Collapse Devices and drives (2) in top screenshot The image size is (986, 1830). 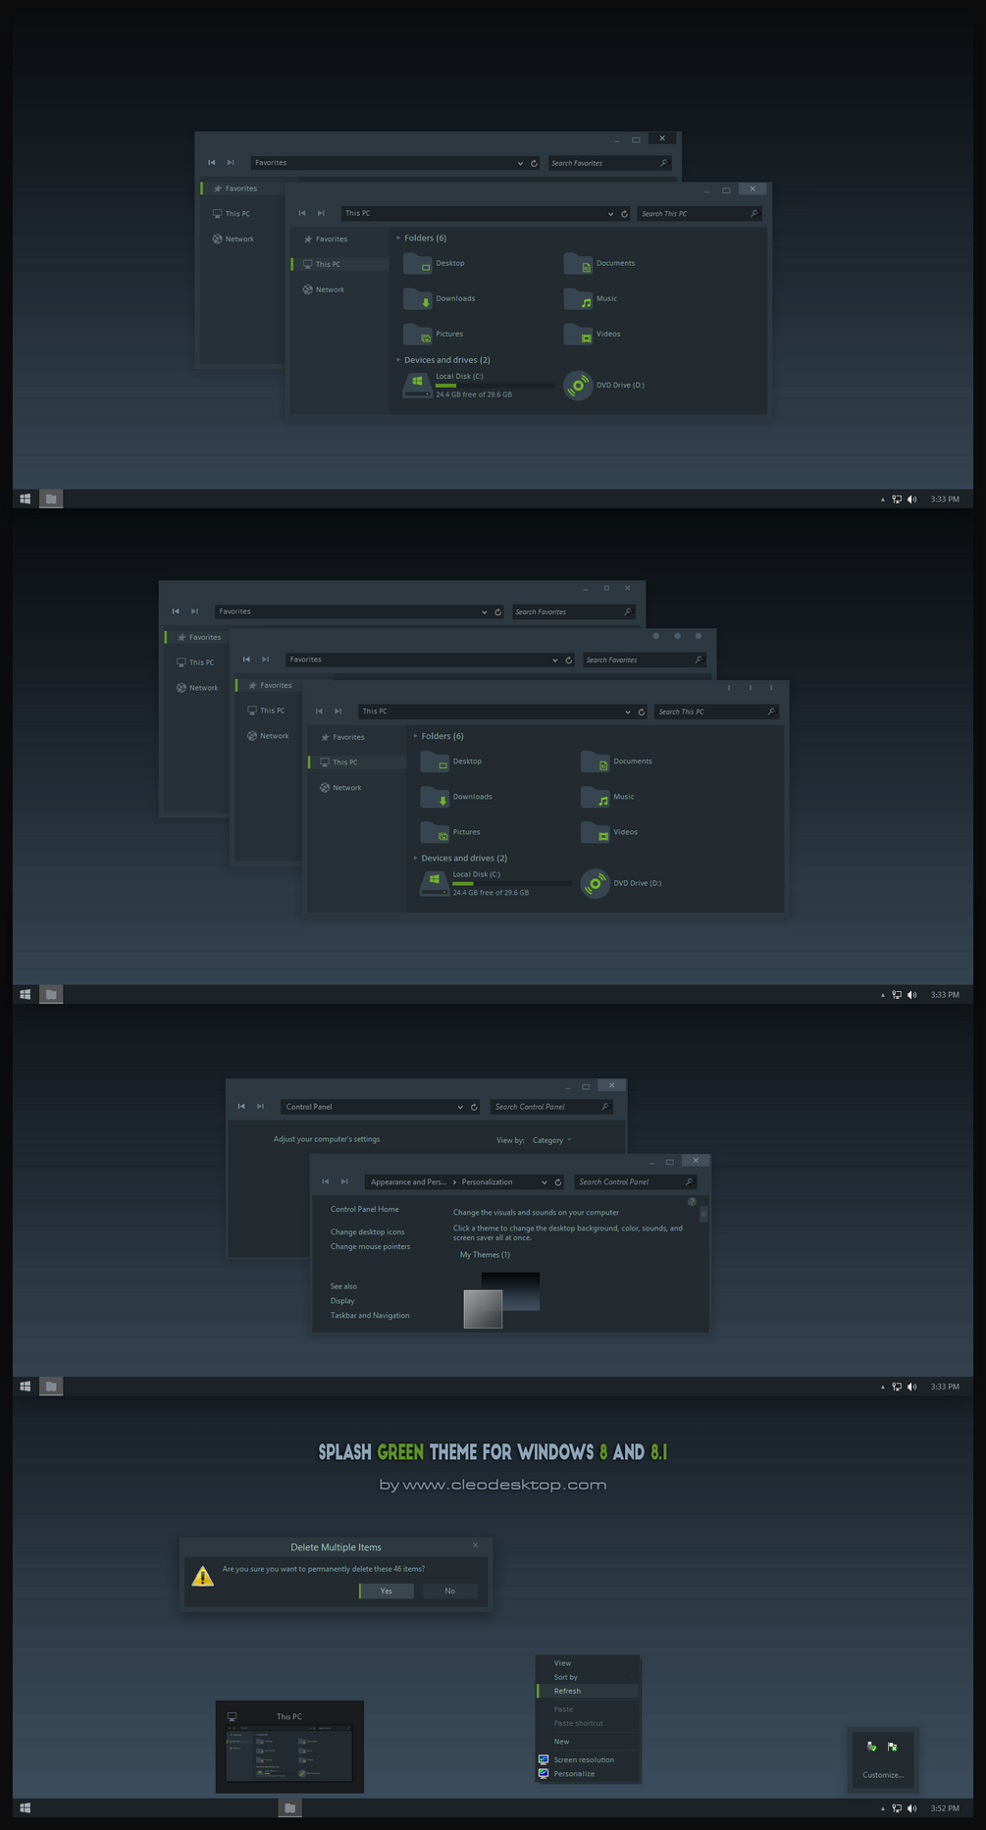(x=398, y=360)
